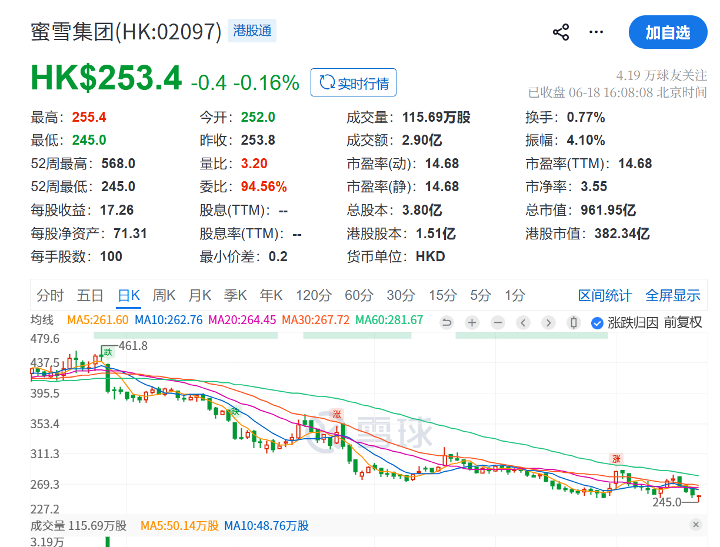Click the share icon
This screenshot has height=547, width=720.
pyautogui.click(x=561, y=32)
